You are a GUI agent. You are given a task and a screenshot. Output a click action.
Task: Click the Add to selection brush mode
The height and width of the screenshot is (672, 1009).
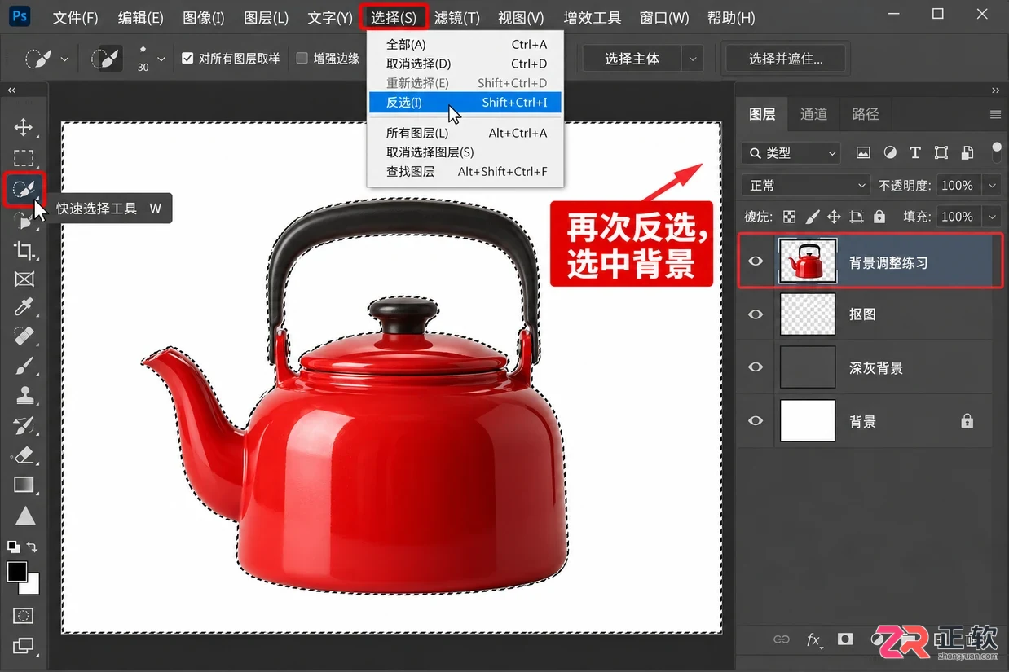pos(106,59)
